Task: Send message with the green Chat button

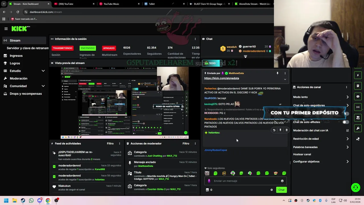Action: click(281, 190)
